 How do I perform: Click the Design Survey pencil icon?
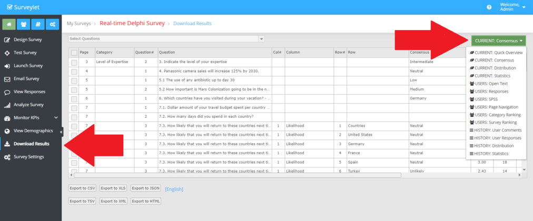pos(7,39)
